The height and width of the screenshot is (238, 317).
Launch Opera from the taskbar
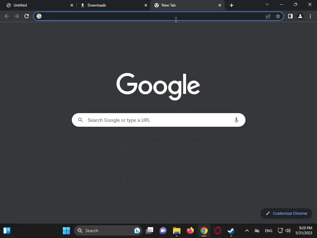(x=218, y=231)
